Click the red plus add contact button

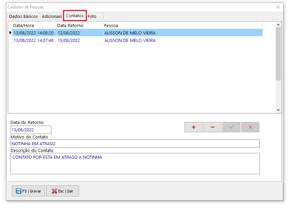[193, 127]
